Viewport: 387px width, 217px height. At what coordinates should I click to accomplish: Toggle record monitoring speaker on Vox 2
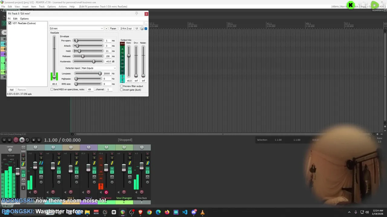pos(83,192)
